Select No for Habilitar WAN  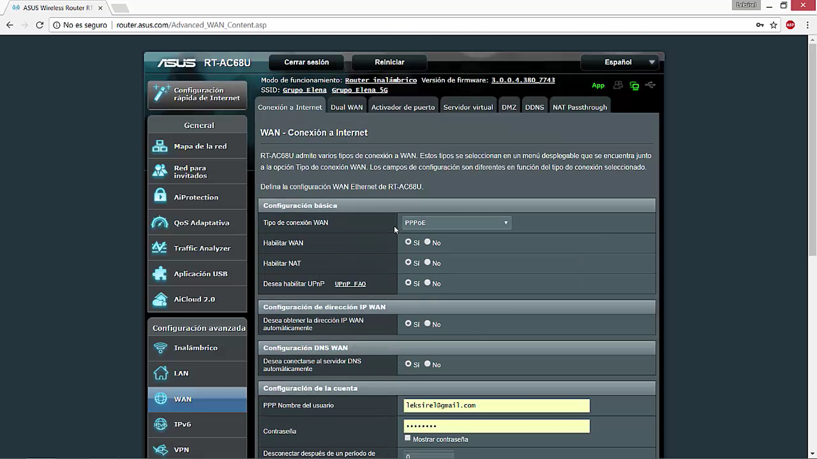(427, 242)
